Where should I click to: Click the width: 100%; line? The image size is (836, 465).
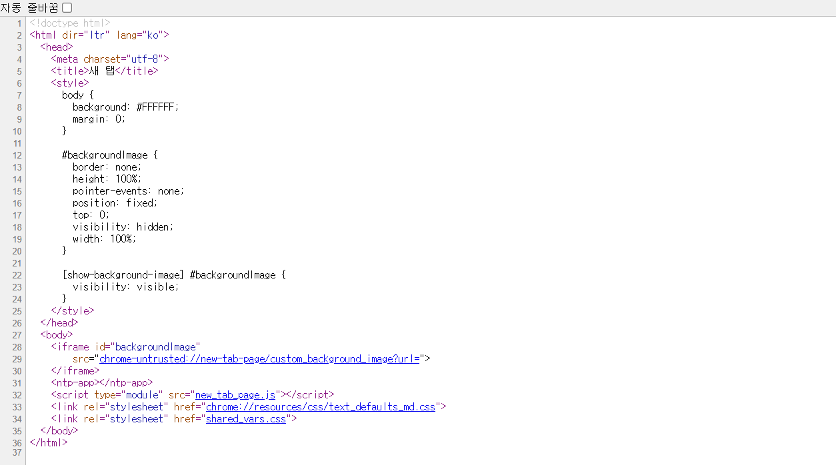coord(105,238)
